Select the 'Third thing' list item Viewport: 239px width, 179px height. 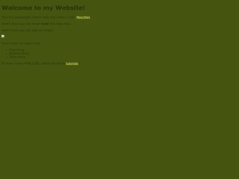(x=17, y=57)
